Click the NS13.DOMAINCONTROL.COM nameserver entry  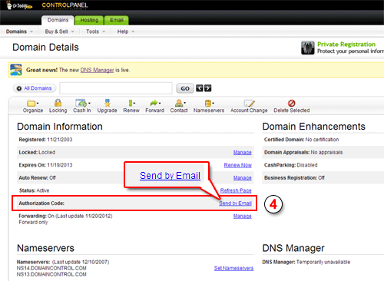pyautogui.click(x=51, y=274)
